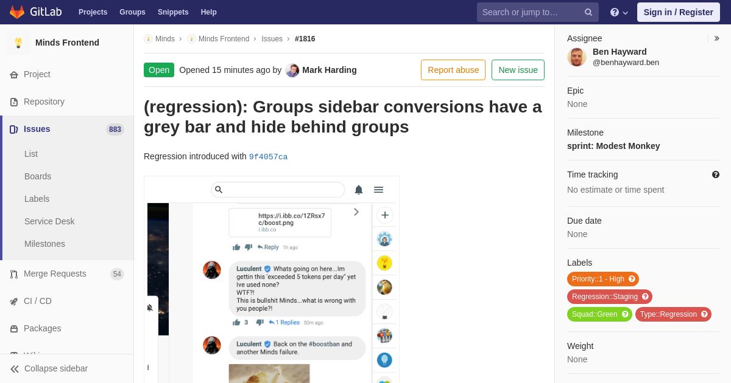The height and width of the screenshot is (383, 731).
Task: Open Mark Harding's avatar
Action: point(292,70)
